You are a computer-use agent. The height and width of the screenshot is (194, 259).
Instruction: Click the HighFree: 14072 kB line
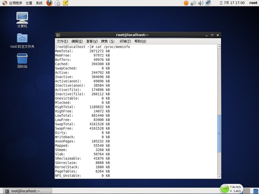[82, 111]
